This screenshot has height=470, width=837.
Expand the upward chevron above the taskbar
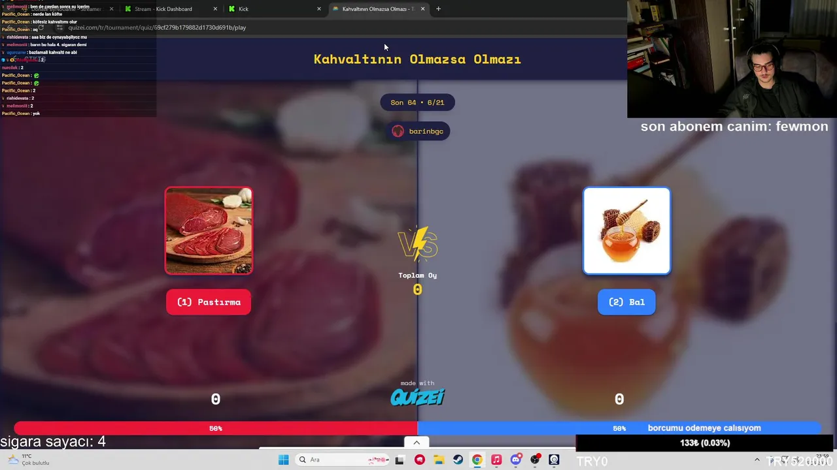tap(417, 443)
